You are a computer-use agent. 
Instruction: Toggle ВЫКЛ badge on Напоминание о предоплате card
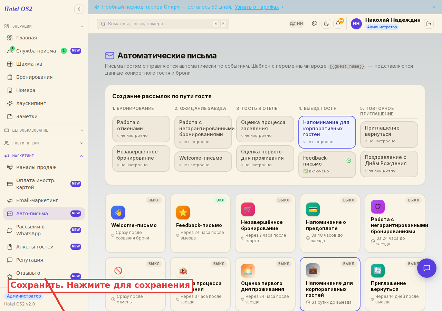[349, 200]
